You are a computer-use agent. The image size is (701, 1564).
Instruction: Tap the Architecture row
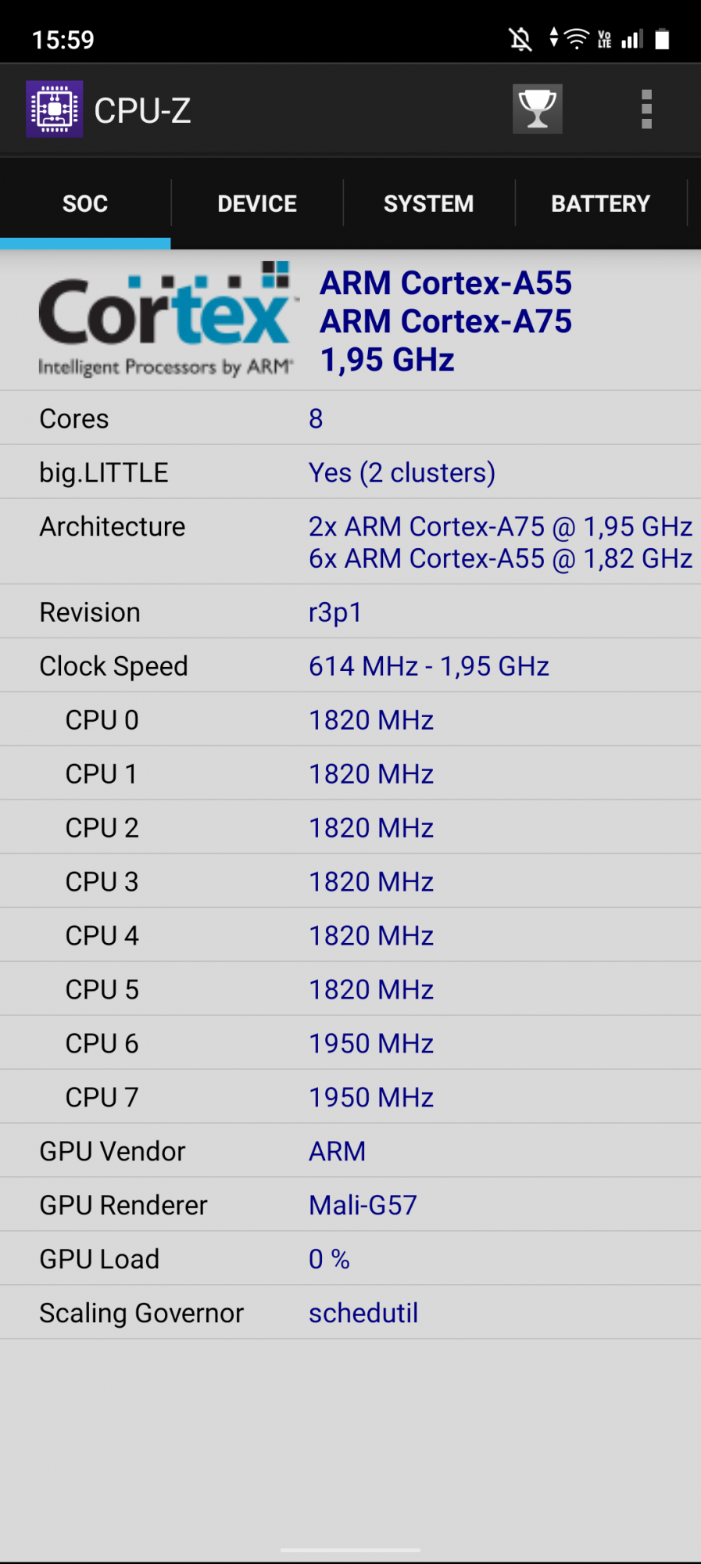click(x=350, y=542)
